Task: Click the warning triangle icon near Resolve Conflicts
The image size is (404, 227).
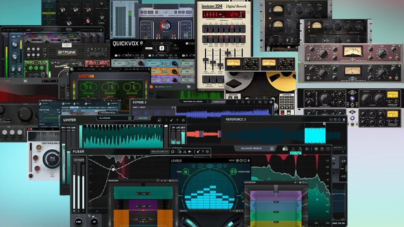Action: (185, 152)
